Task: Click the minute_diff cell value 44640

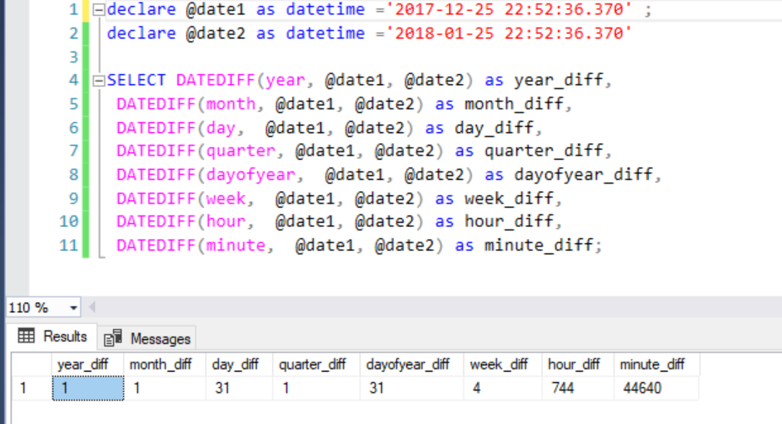Action: coord(656,388)
